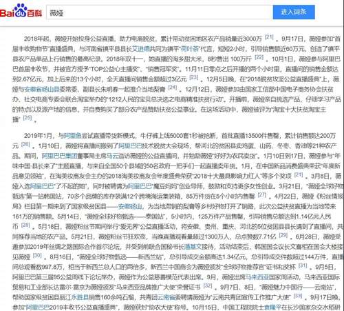Focus the search box containing 薇娅

160,12
